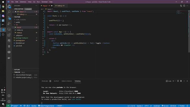Open the Remote Explorer view
The image size is (190, 107).
tap(9, 29)
